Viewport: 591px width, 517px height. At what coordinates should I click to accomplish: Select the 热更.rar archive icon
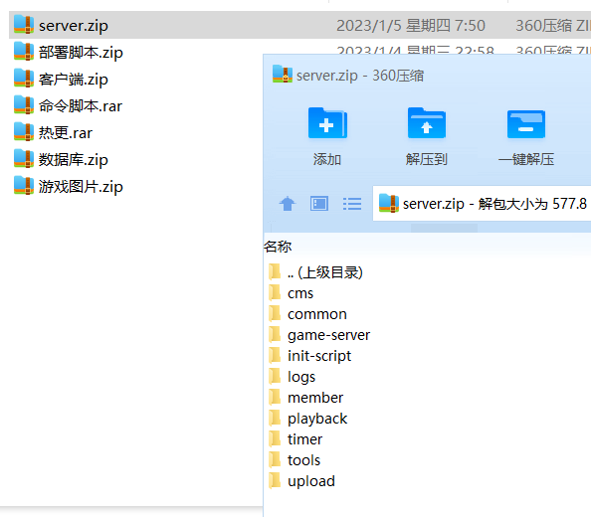pyautogui.click(x=24, y=132)
